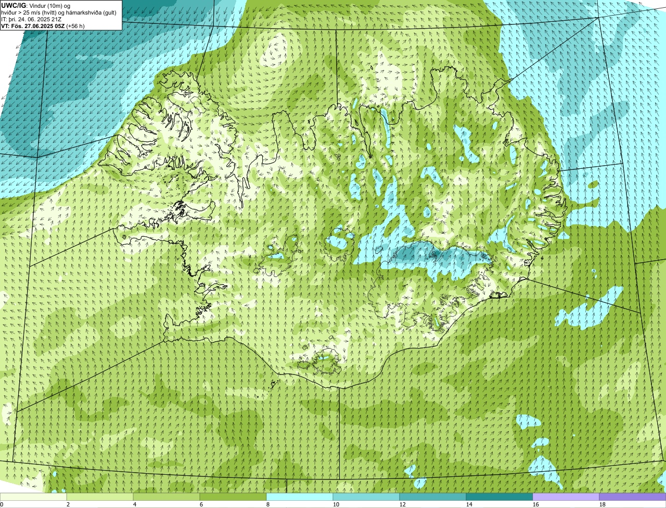
Task: Select the light green 2–4 m/s legend swatch
Action: [x=100, y=497]
